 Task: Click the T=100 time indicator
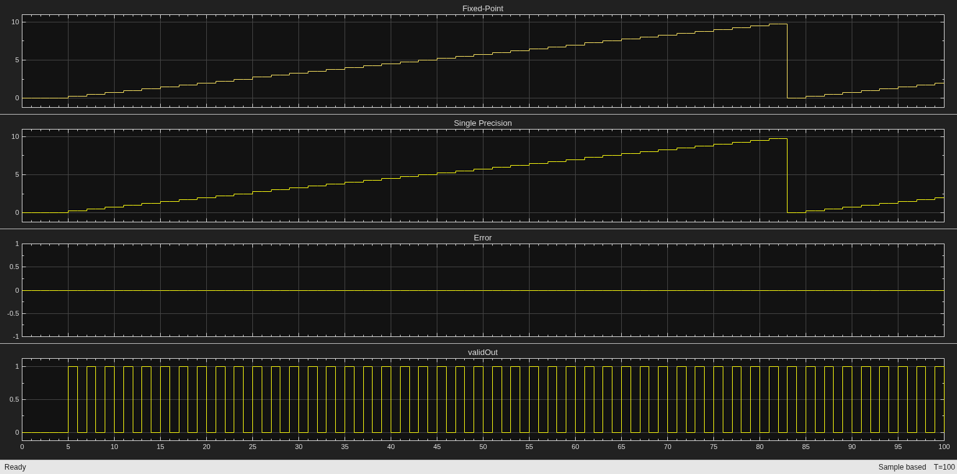(x=944, y=467)
